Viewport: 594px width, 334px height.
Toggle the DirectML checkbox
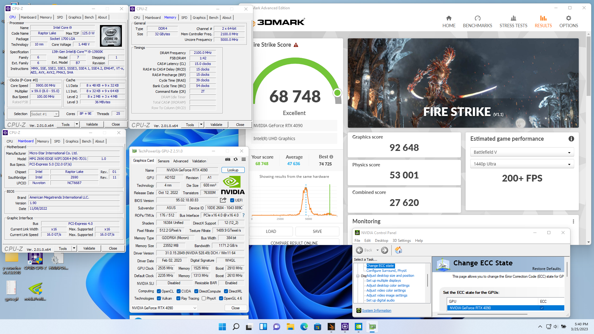226,291
